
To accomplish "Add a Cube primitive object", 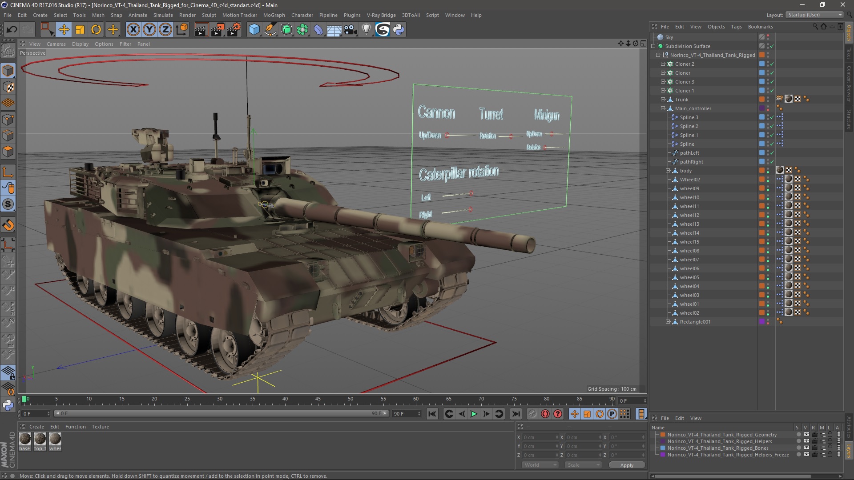I will pyautogui.click(x=254, y=30).
